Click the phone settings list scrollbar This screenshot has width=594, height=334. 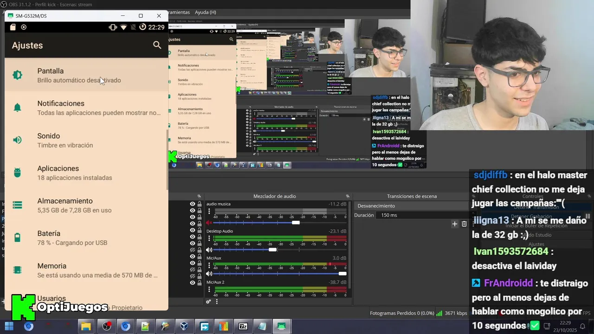point(167,159)
